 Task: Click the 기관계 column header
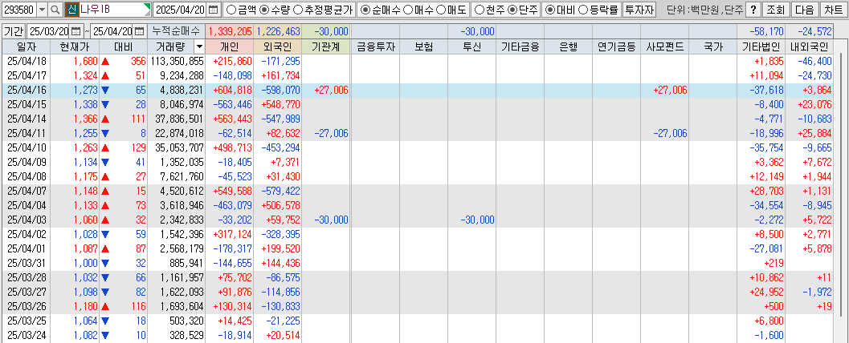pyautogui.click(x=326, y=47)
